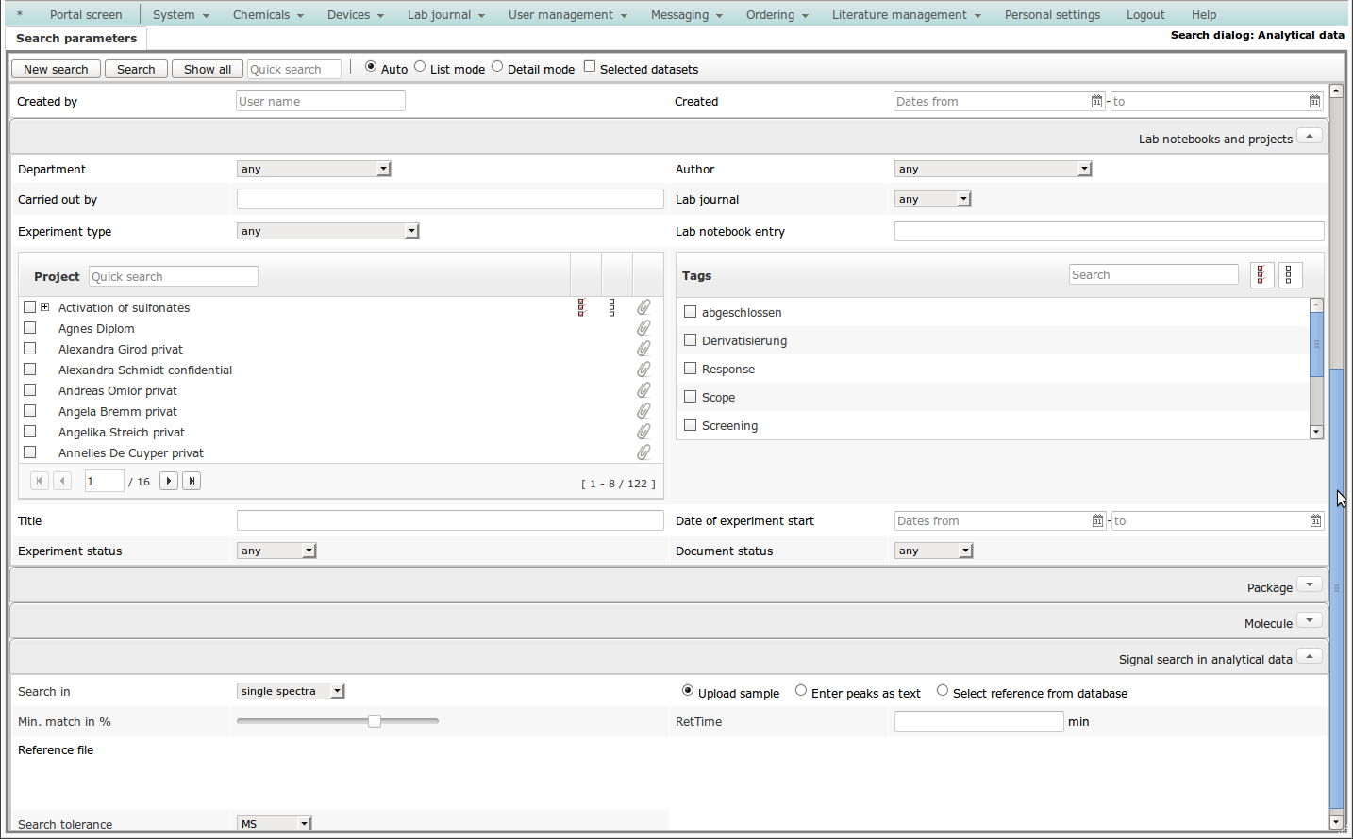Go to next page of project list
1353x839 pixels.
[x=169, y=481]
